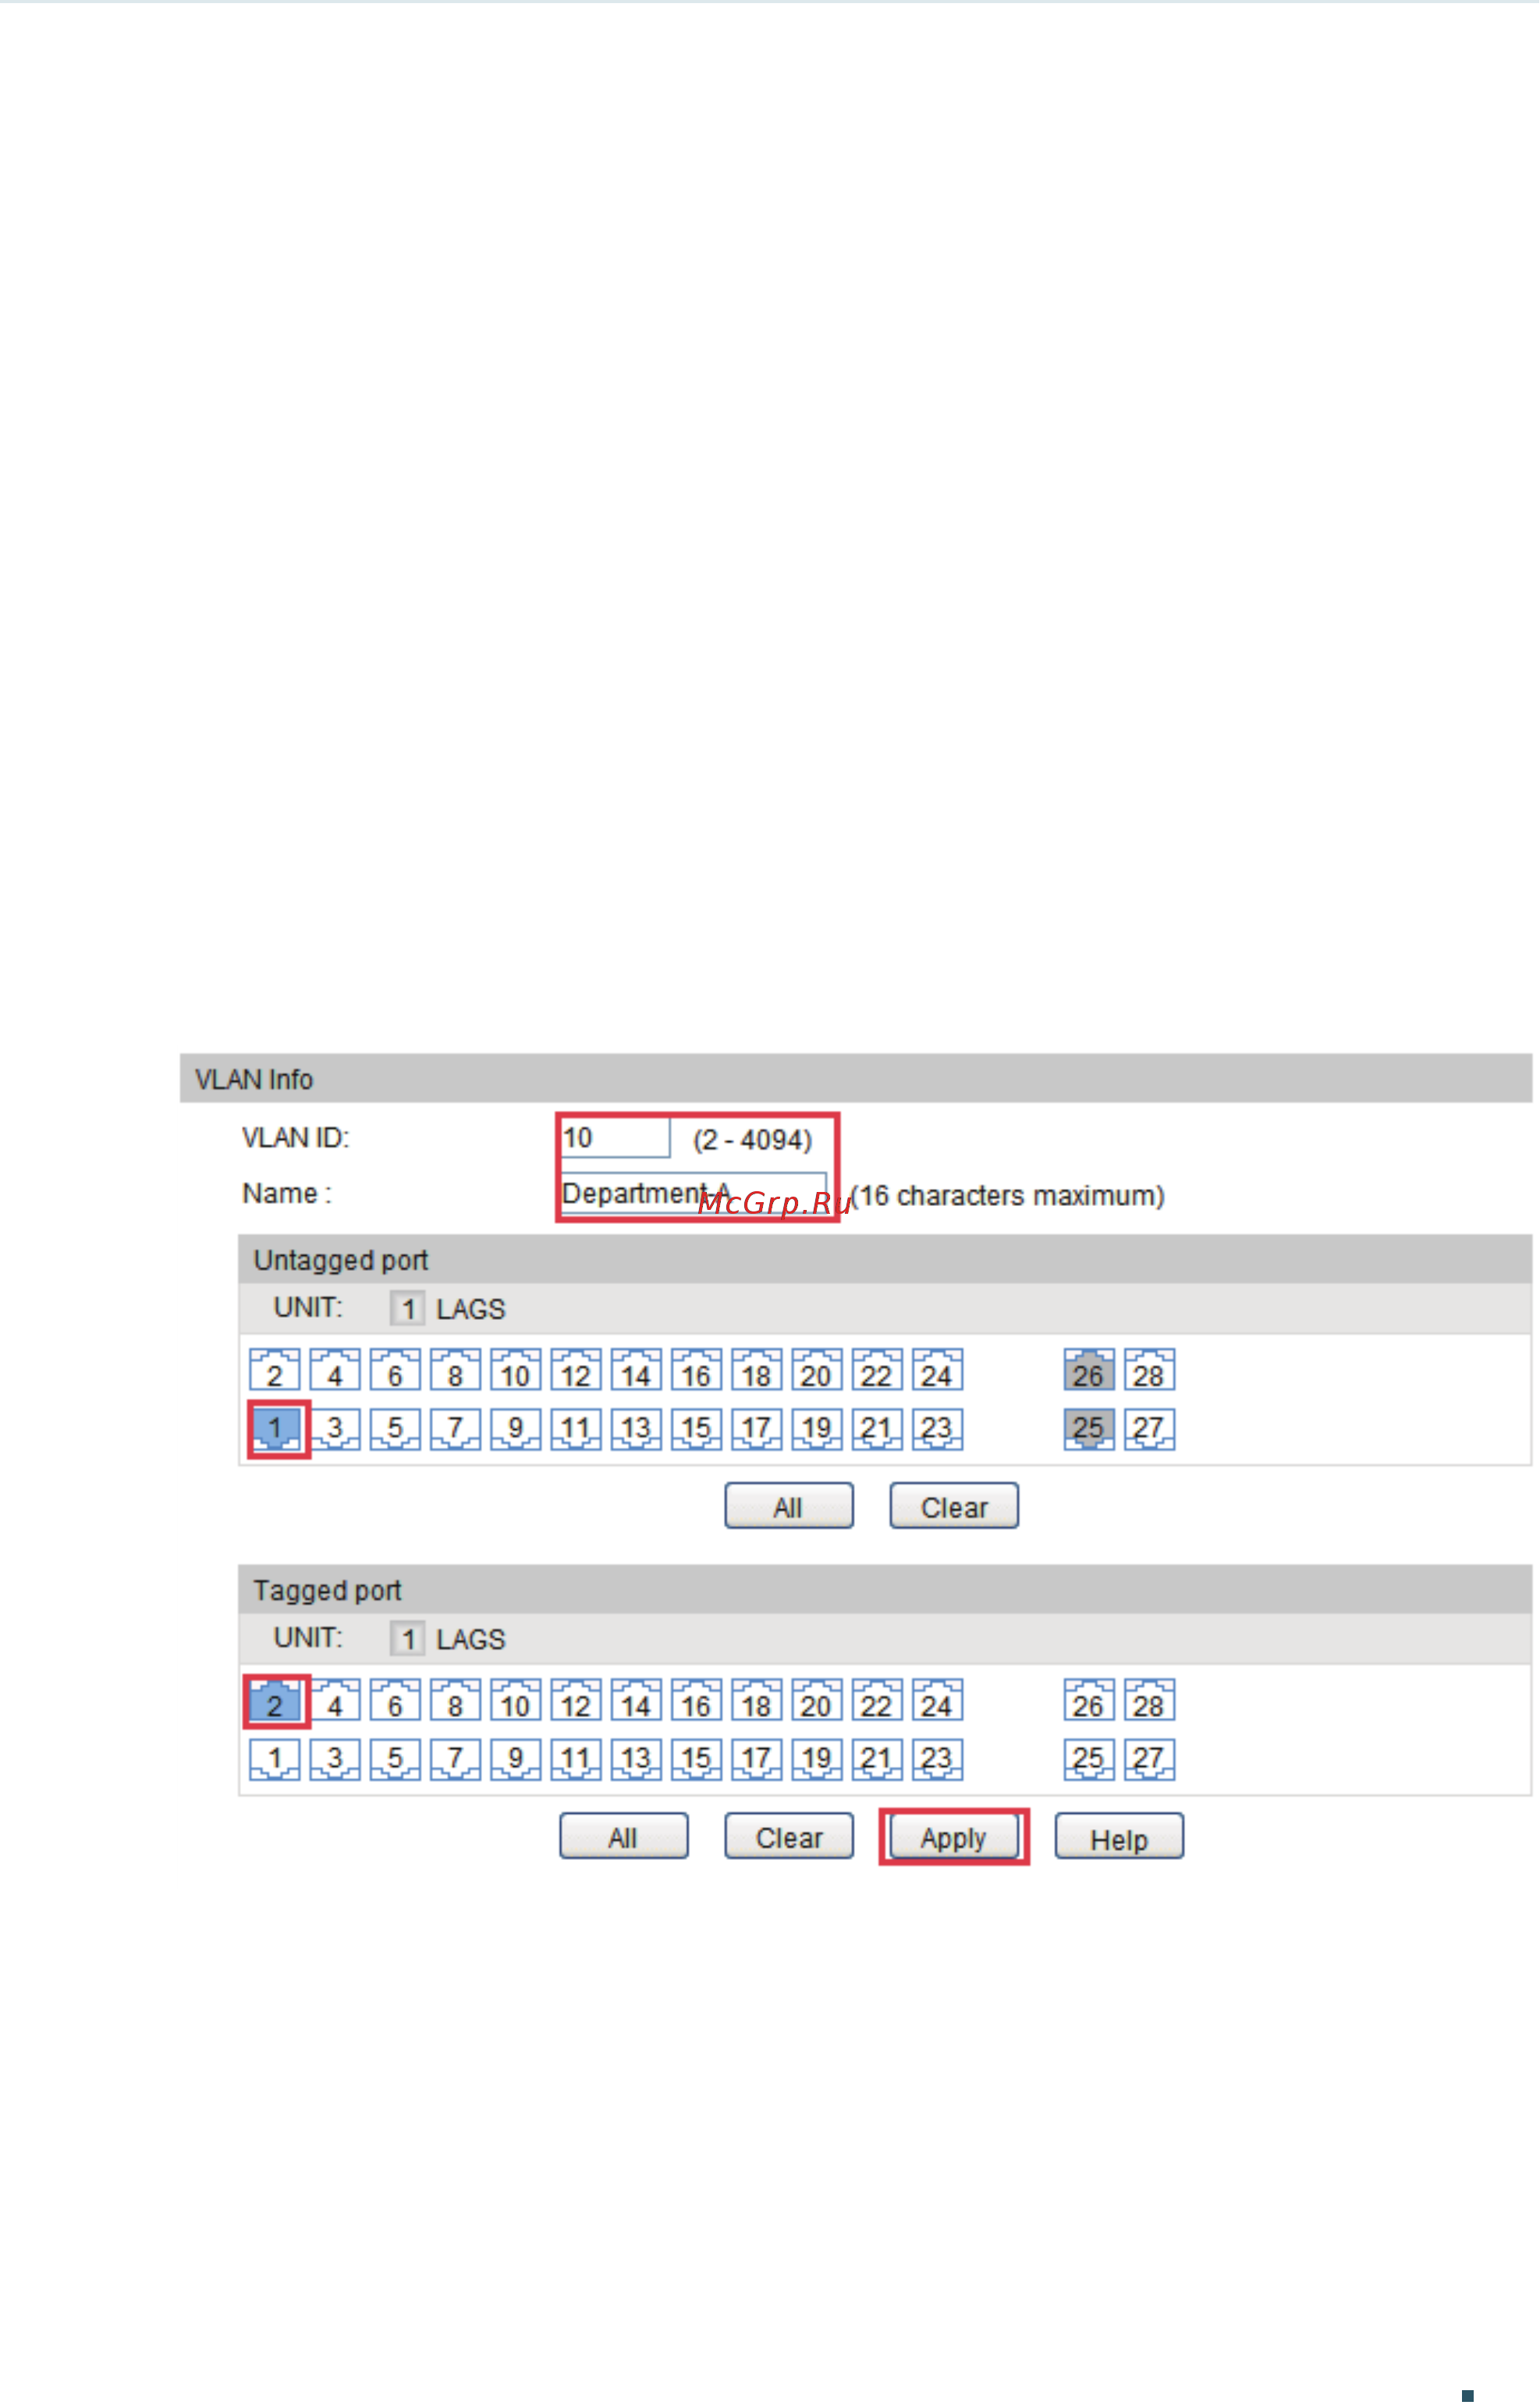Screen dimensions: 1540x2405
Task: Select untagged port 6
Action: [395, 1370]
